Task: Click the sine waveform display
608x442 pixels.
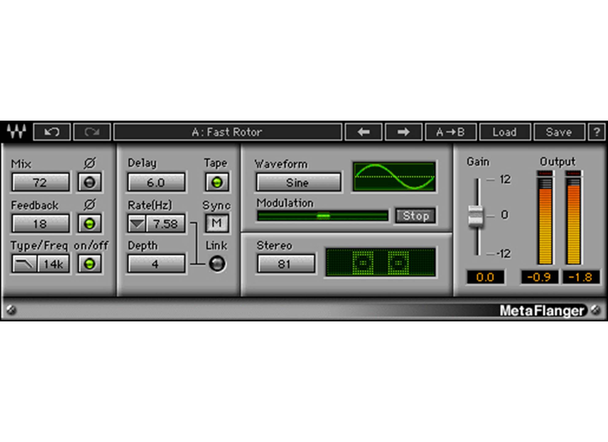Action: click(x=394, y=177)
